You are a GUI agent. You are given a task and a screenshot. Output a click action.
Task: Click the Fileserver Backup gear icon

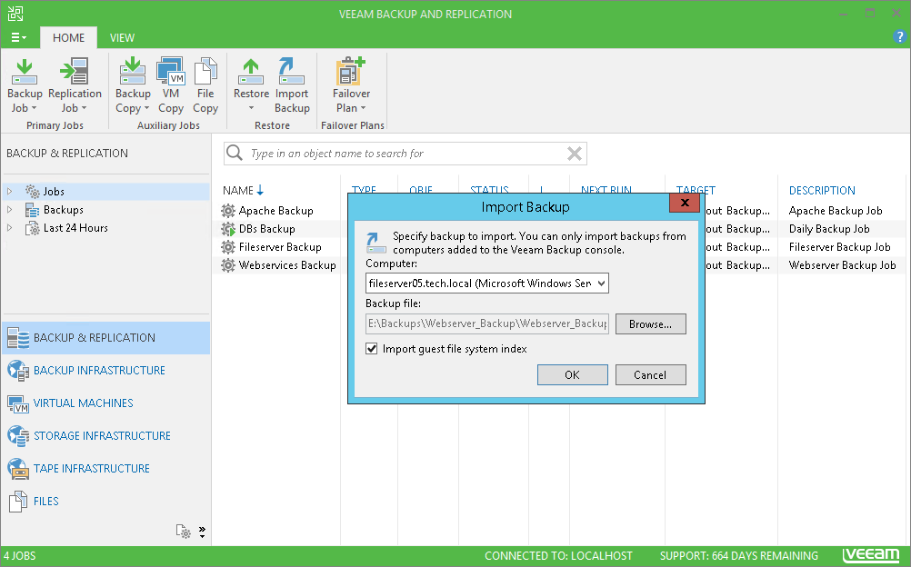tap(228, 247)
